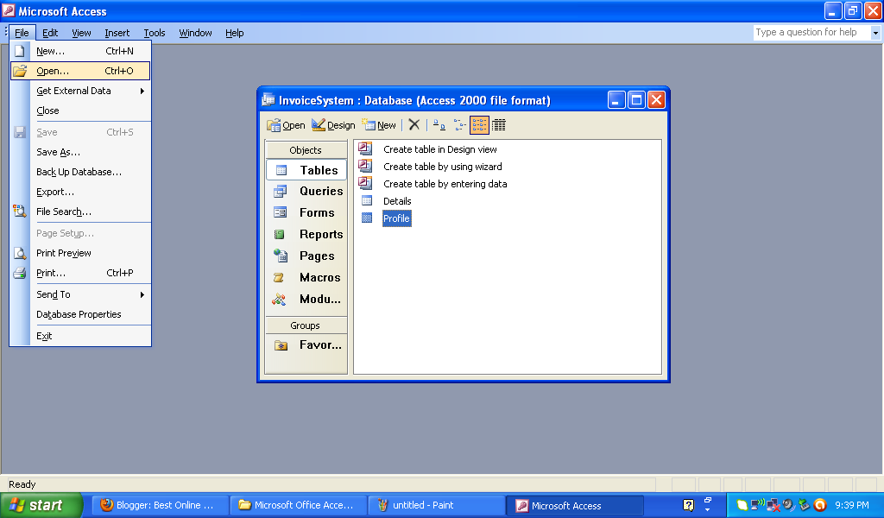Viewport: 884px width, 518px height.
Task: Switch to Details view icon
Action: click(x=499, y=125)
